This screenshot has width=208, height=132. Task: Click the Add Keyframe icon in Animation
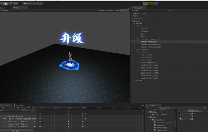pyautogui.click(x=29, y=108)
